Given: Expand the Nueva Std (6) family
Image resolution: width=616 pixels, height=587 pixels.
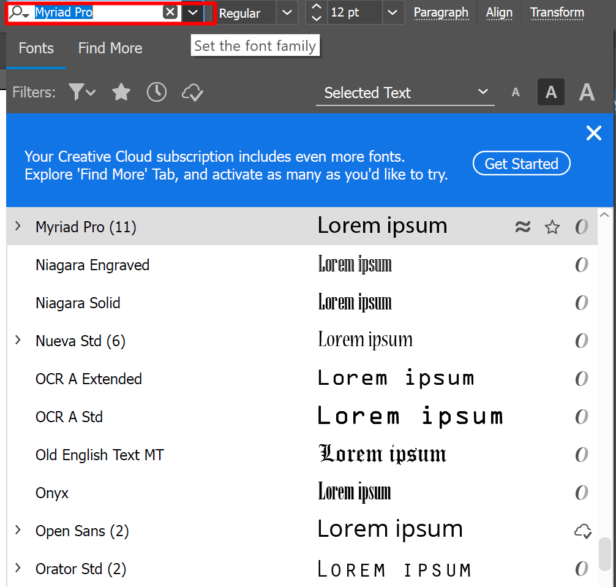Looking at the screenshot, I should click(x=18, y=340).
